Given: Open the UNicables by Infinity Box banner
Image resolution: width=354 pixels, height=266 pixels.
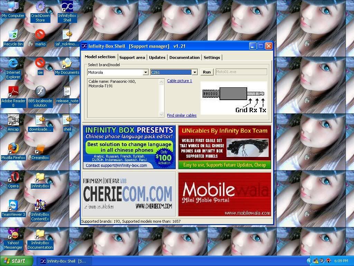Looking at the screenshot, I should [x=225, y=147].
